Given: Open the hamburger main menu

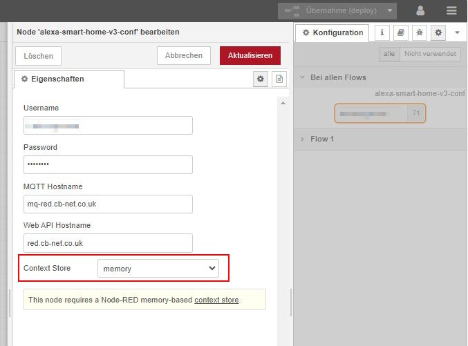Looking at the screenshot, I should (x=451, y=11).
